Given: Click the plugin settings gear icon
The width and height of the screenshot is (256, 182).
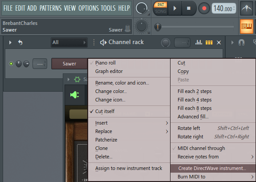Looking at the screenshot, I should [77, 80].
